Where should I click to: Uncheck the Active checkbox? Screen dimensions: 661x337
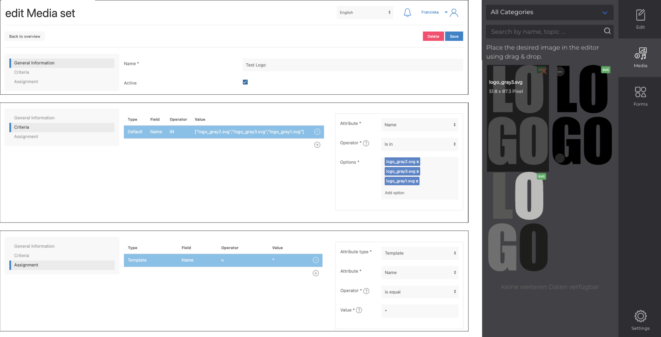coord(245,82)
